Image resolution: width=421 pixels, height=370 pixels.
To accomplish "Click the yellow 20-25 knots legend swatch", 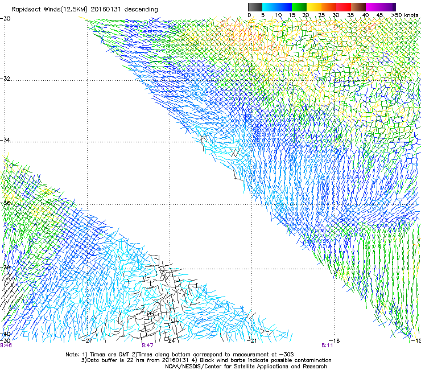I will [x=314, y=7].
